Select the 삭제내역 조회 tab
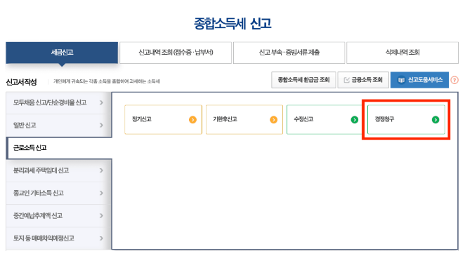 click(x=402, y=53)
